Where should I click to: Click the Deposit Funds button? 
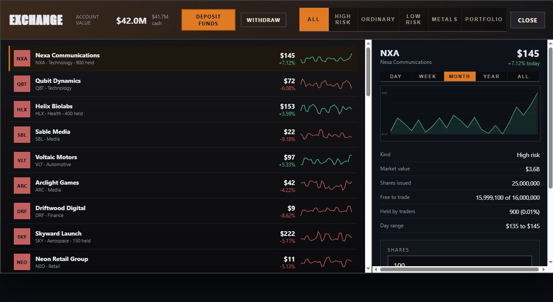pos(208,20)
